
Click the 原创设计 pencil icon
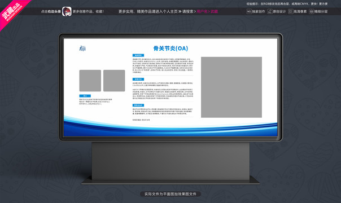[270, 11]
